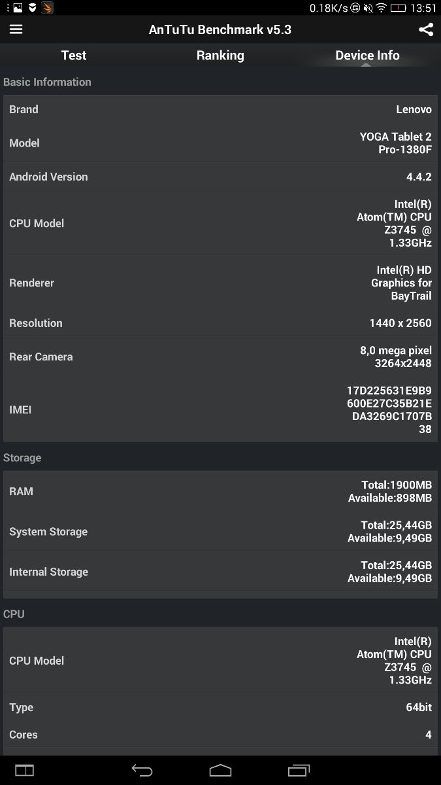
Task: Tap the IMEI row
Action: 220,410
